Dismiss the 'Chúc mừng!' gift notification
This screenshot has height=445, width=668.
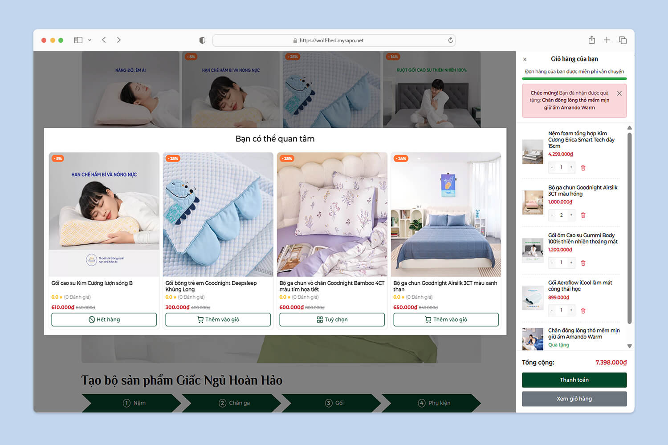click(619, 93)
